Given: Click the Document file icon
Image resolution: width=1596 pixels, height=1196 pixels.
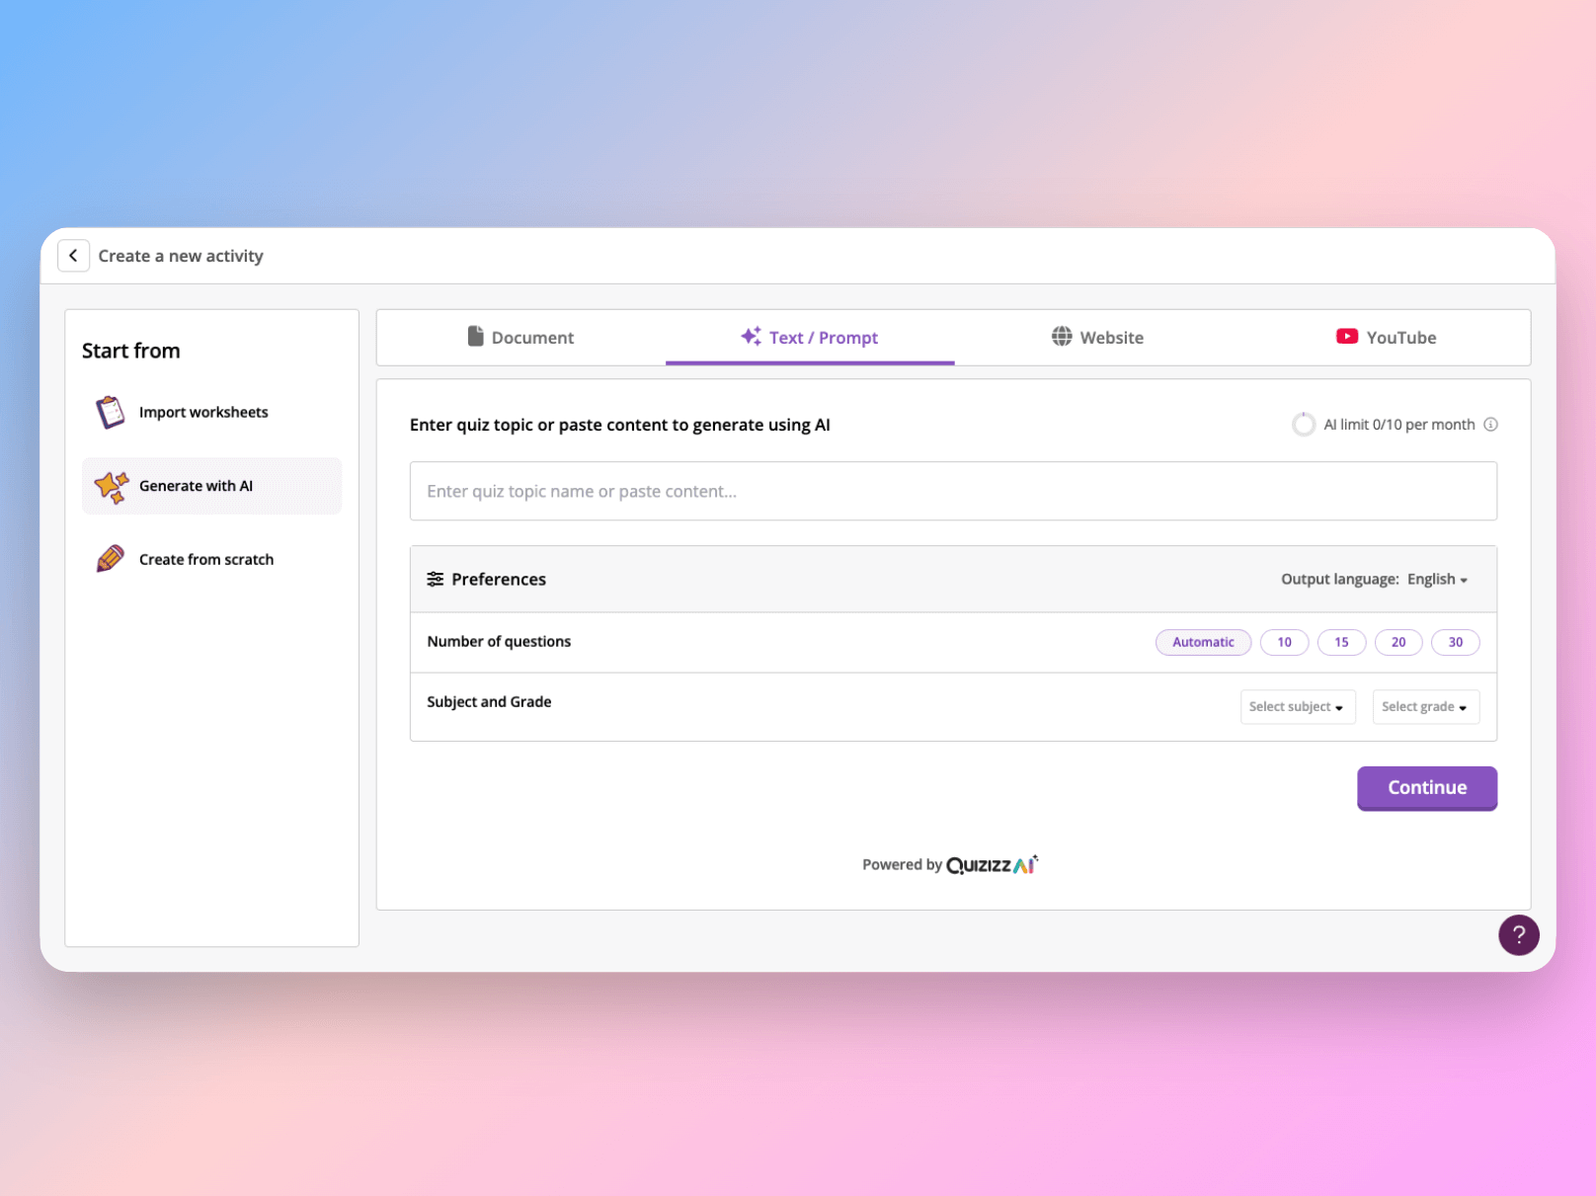Looking at the screenshot, I should click(x=475, y=337).
